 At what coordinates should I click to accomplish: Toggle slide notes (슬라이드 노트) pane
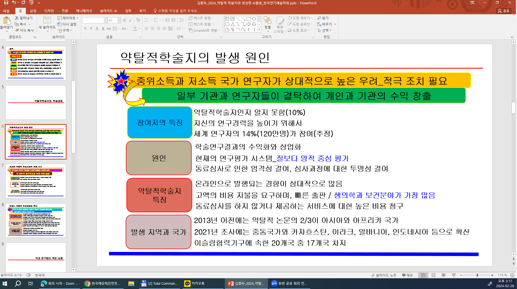tap(384, 275)
